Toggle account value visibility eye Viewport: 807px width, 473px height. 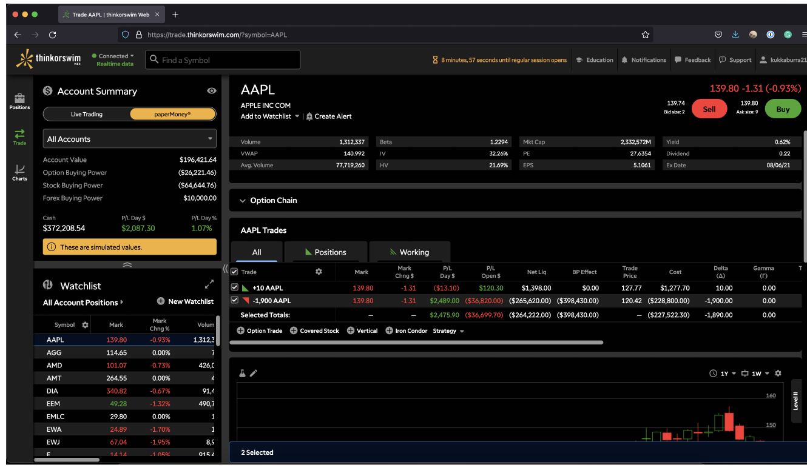pyautogui.click(x=211, y=91)
